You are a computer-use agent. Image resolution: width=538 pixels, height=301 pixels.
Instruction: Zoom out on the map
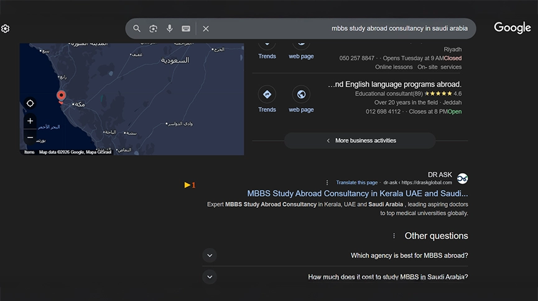coord(30,137)
